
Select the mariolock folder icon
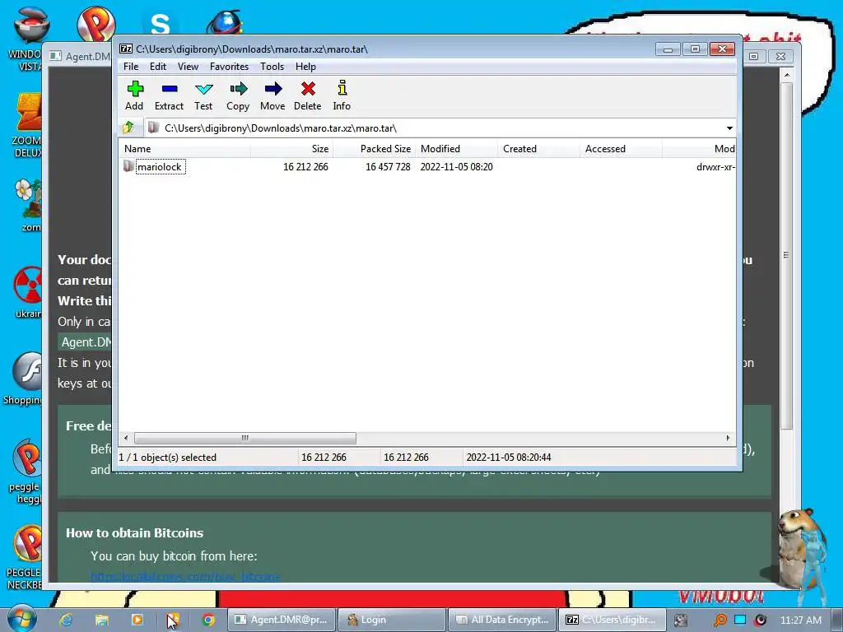point(128,166)
